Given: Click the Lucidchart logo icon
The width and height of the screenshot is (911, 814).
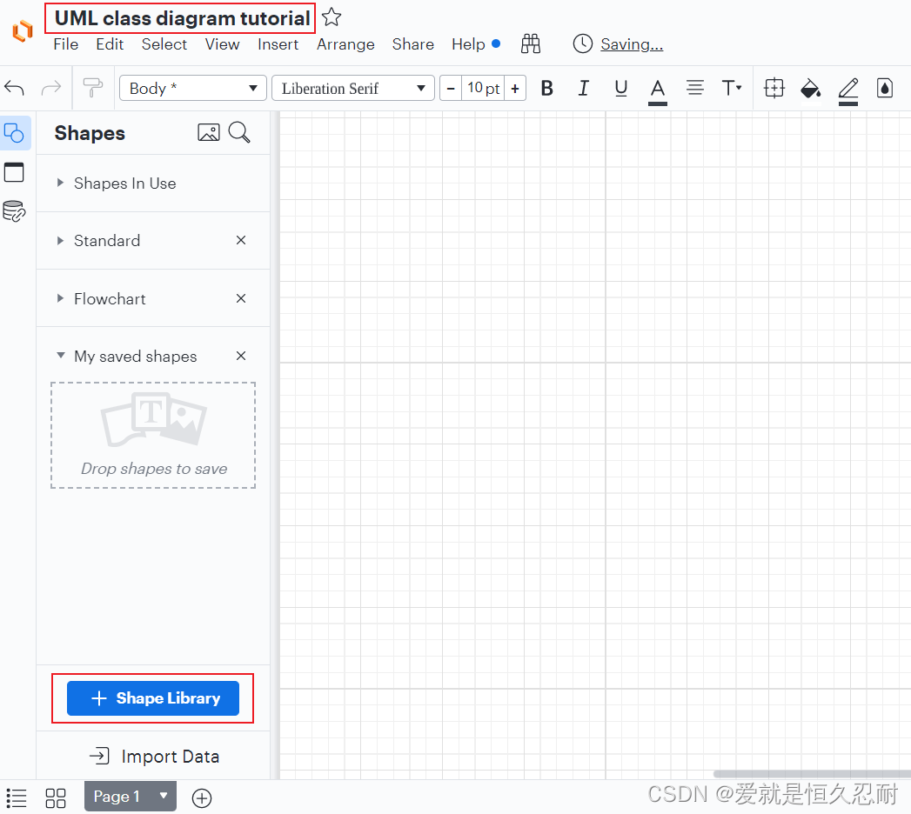Looking at the screenshot, I should coord(23,30).
